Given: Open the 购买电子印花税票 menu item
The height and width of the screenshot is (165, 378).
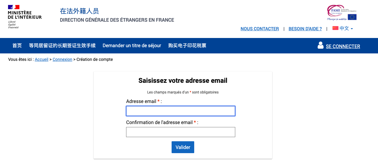Looking at the screenshot, I should click(187, 46).
